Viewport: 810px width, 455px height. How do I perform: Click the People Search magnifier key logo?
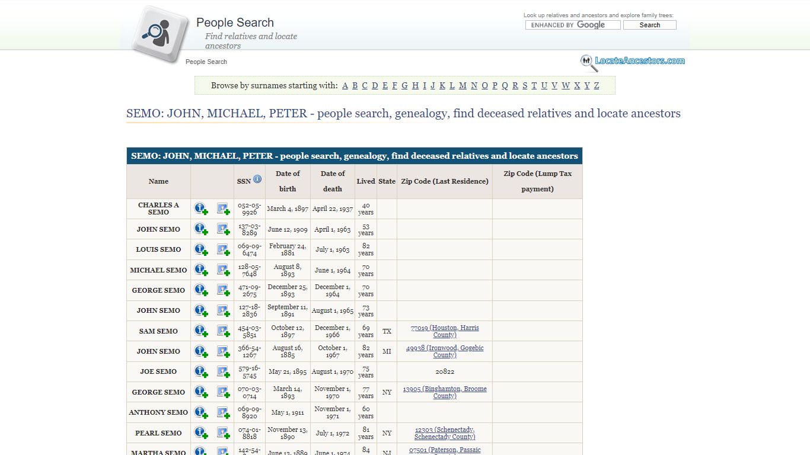coord(160,33)
